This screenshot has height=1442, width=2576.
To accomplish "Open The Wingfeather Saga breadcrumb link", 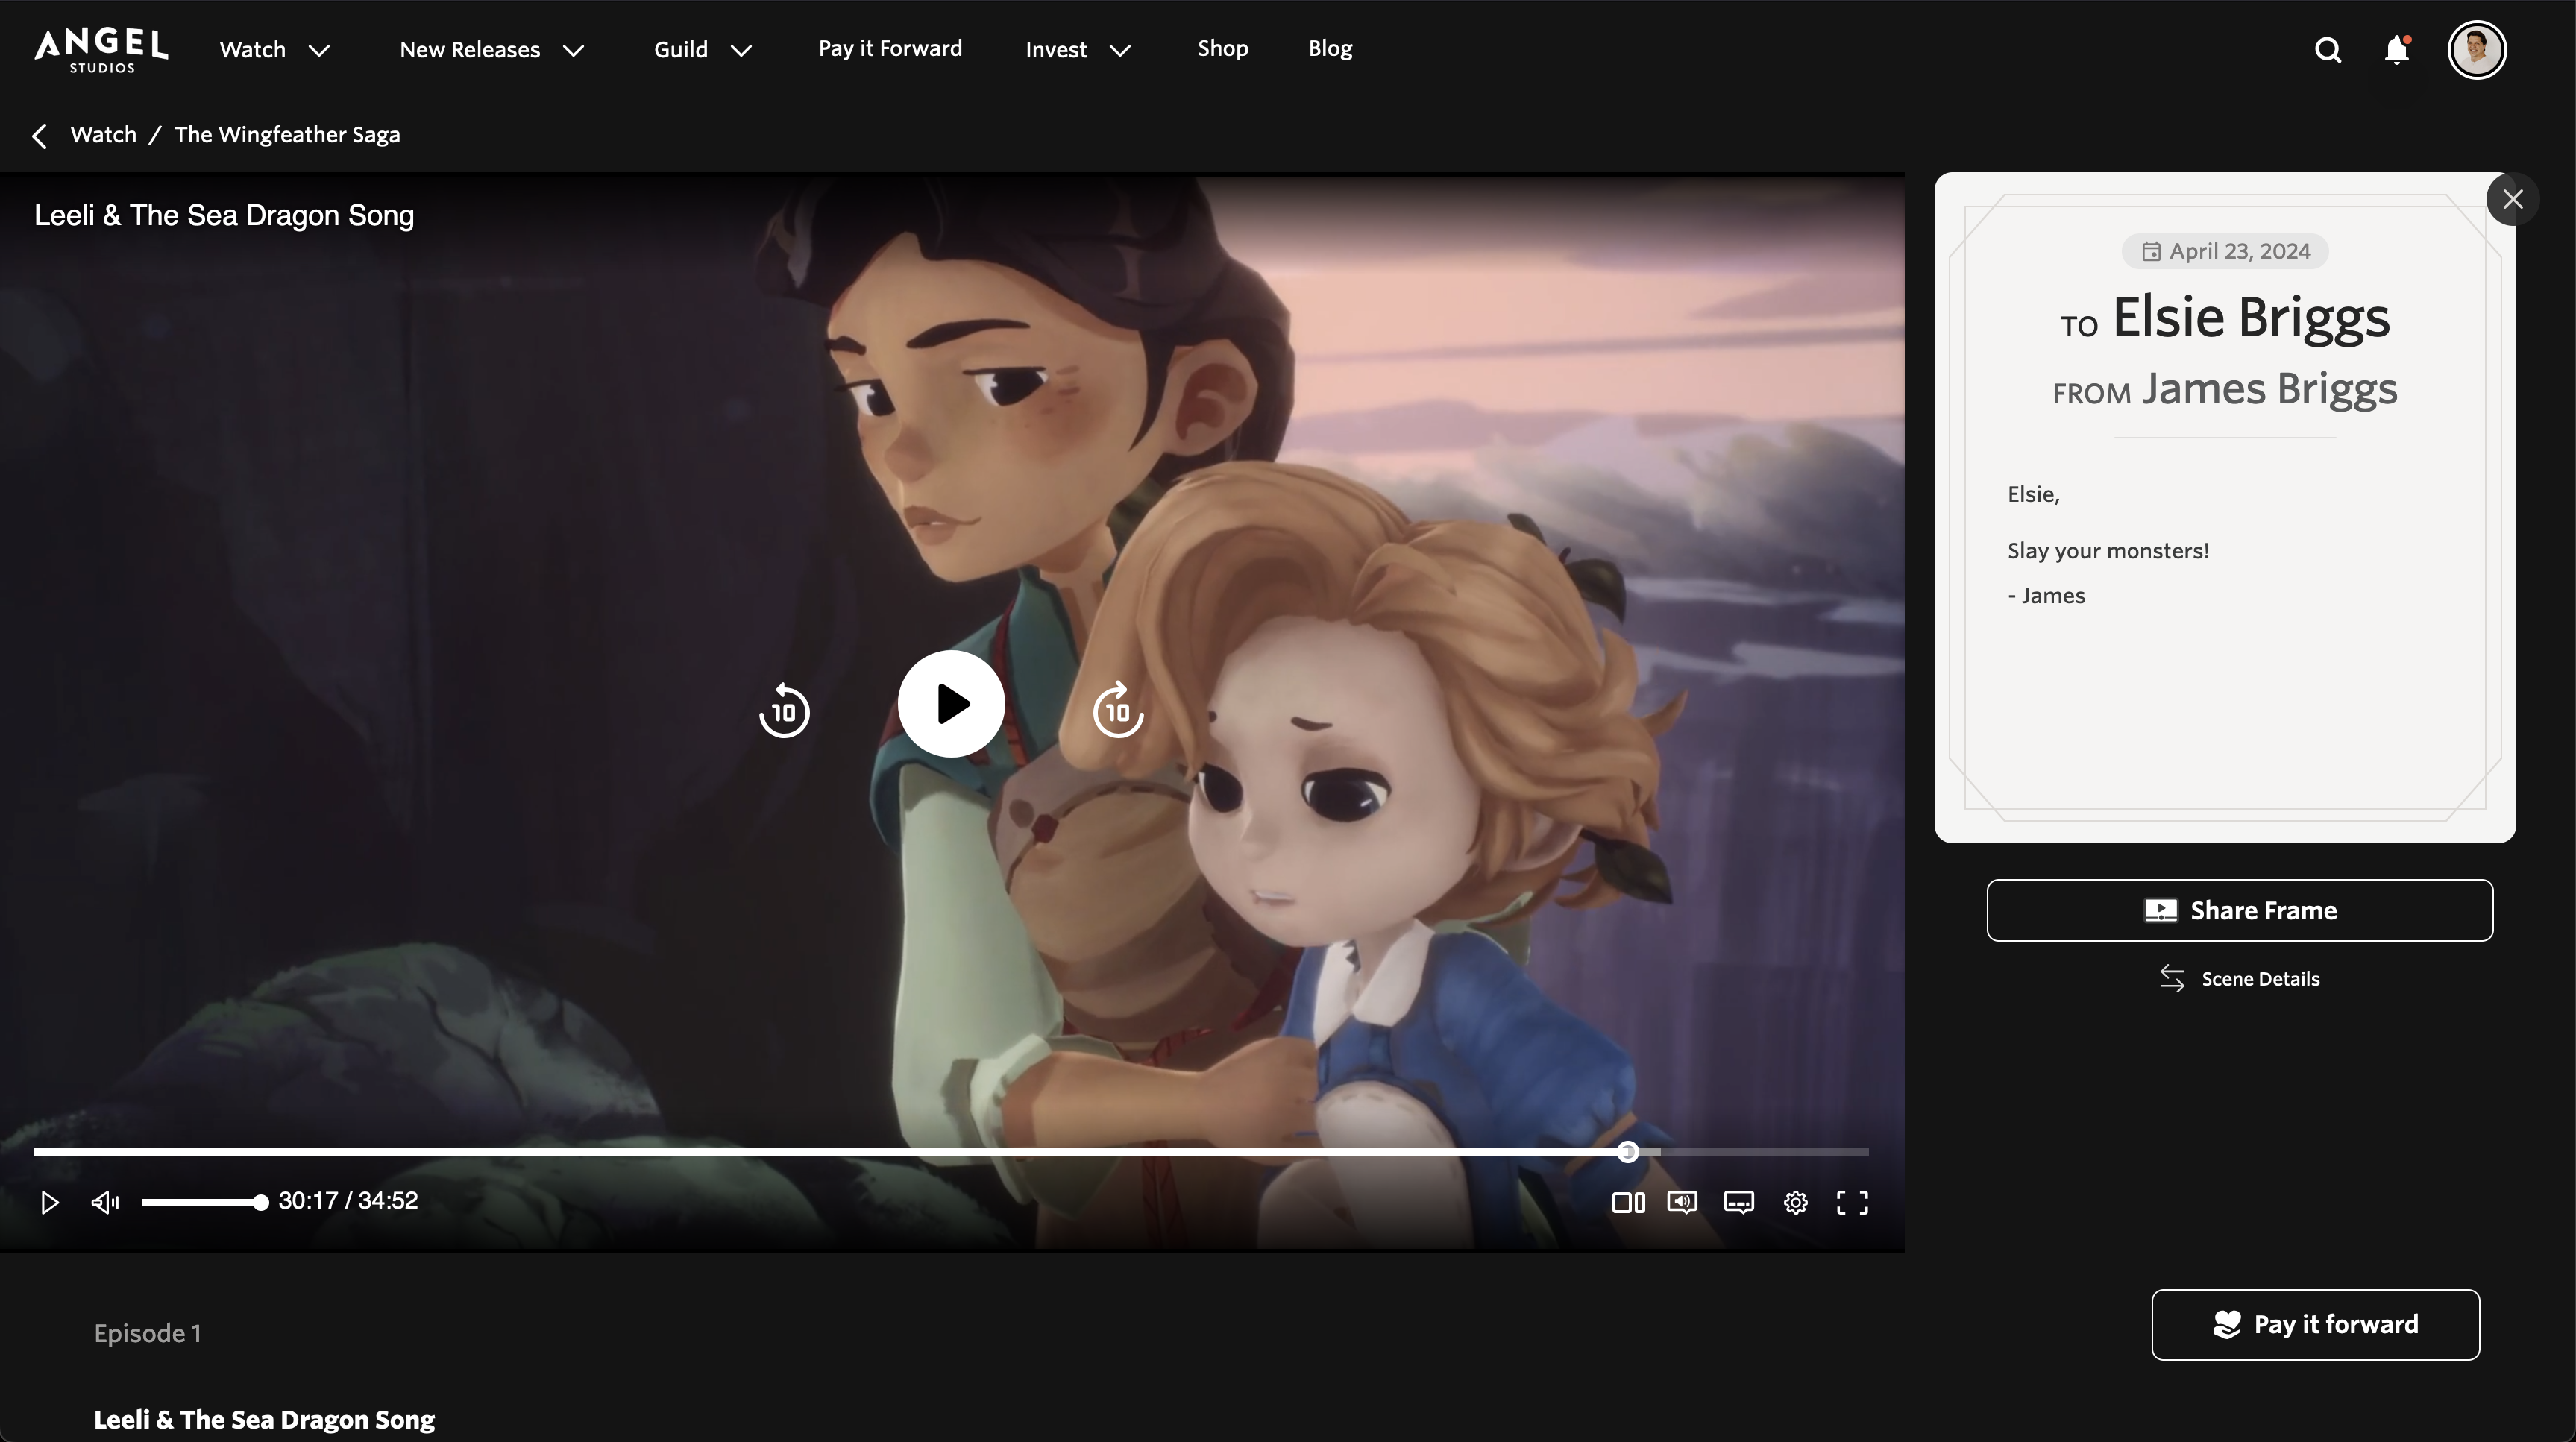I will (x=287, y=135).
